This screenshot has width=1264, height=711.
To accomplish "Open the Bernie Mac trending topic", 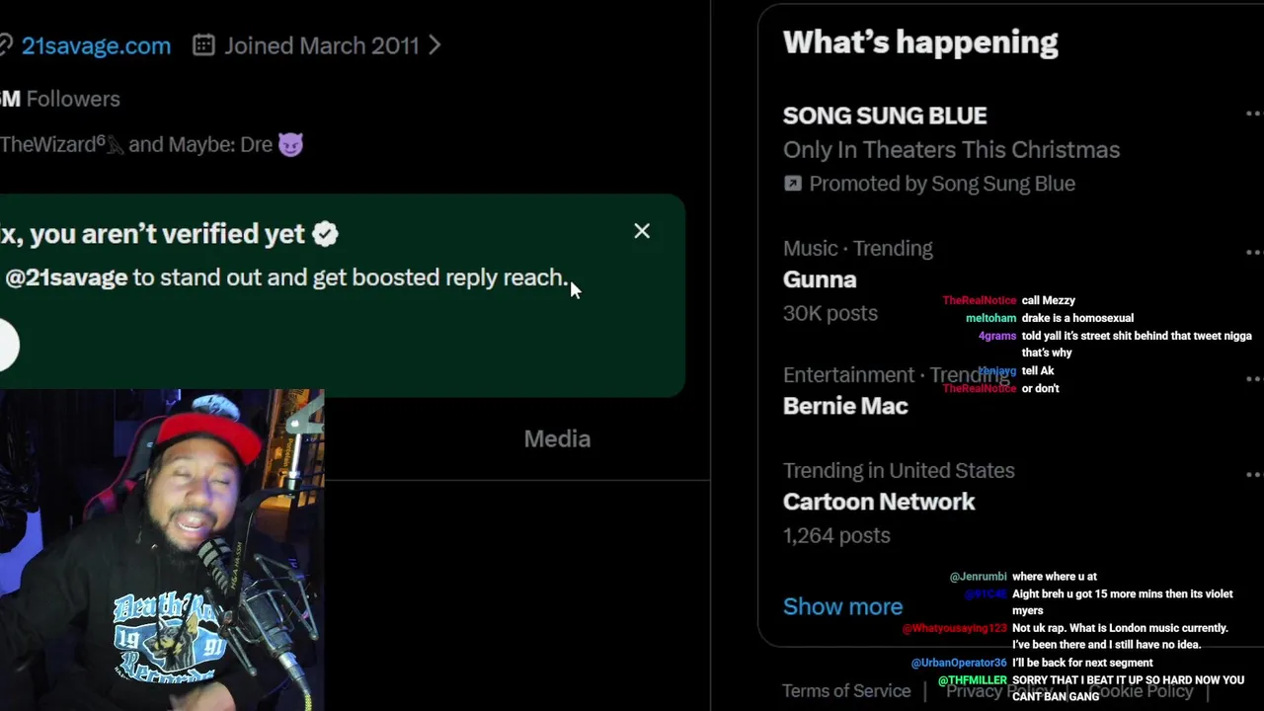I will click(845, 406).
